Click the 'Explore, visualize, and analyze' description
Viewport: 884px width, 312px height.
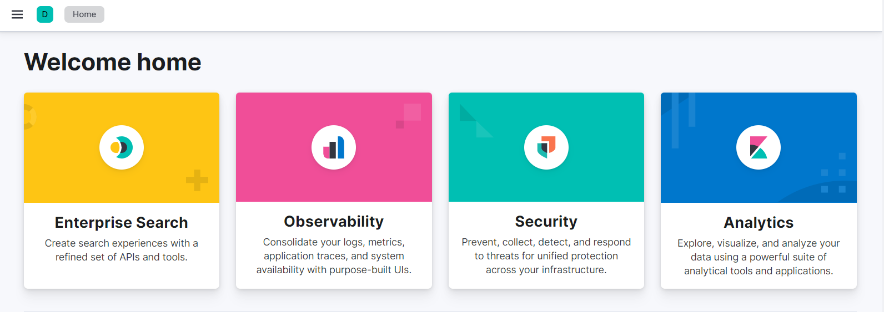pos(759,257)
